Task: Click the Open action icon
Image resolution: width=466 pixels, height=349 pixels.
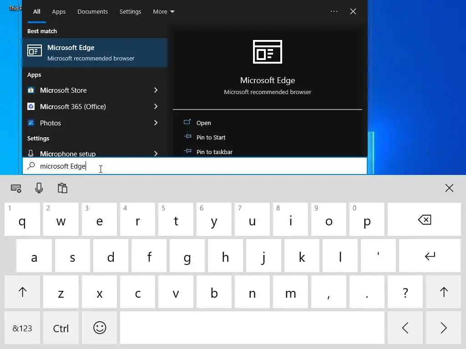Action: pos(187,122)
